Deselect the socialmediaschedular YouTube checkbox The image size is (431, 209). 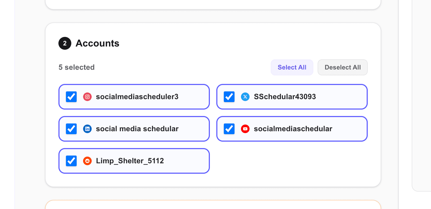(229, 129)
